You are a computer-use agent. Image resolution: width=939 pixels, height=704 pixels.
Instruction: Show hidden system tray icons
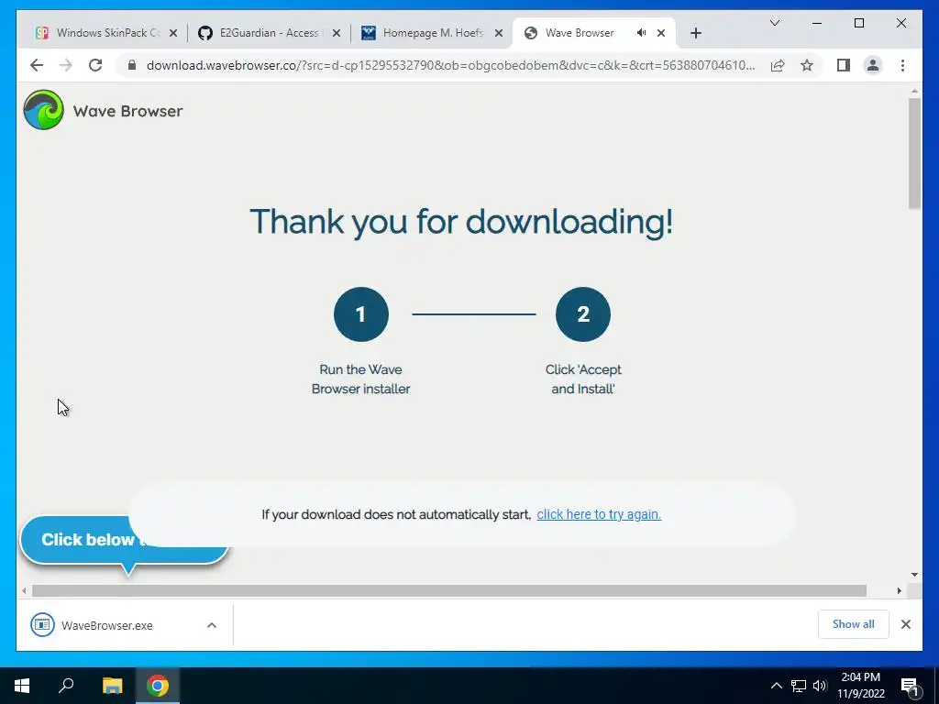point(776,686)
